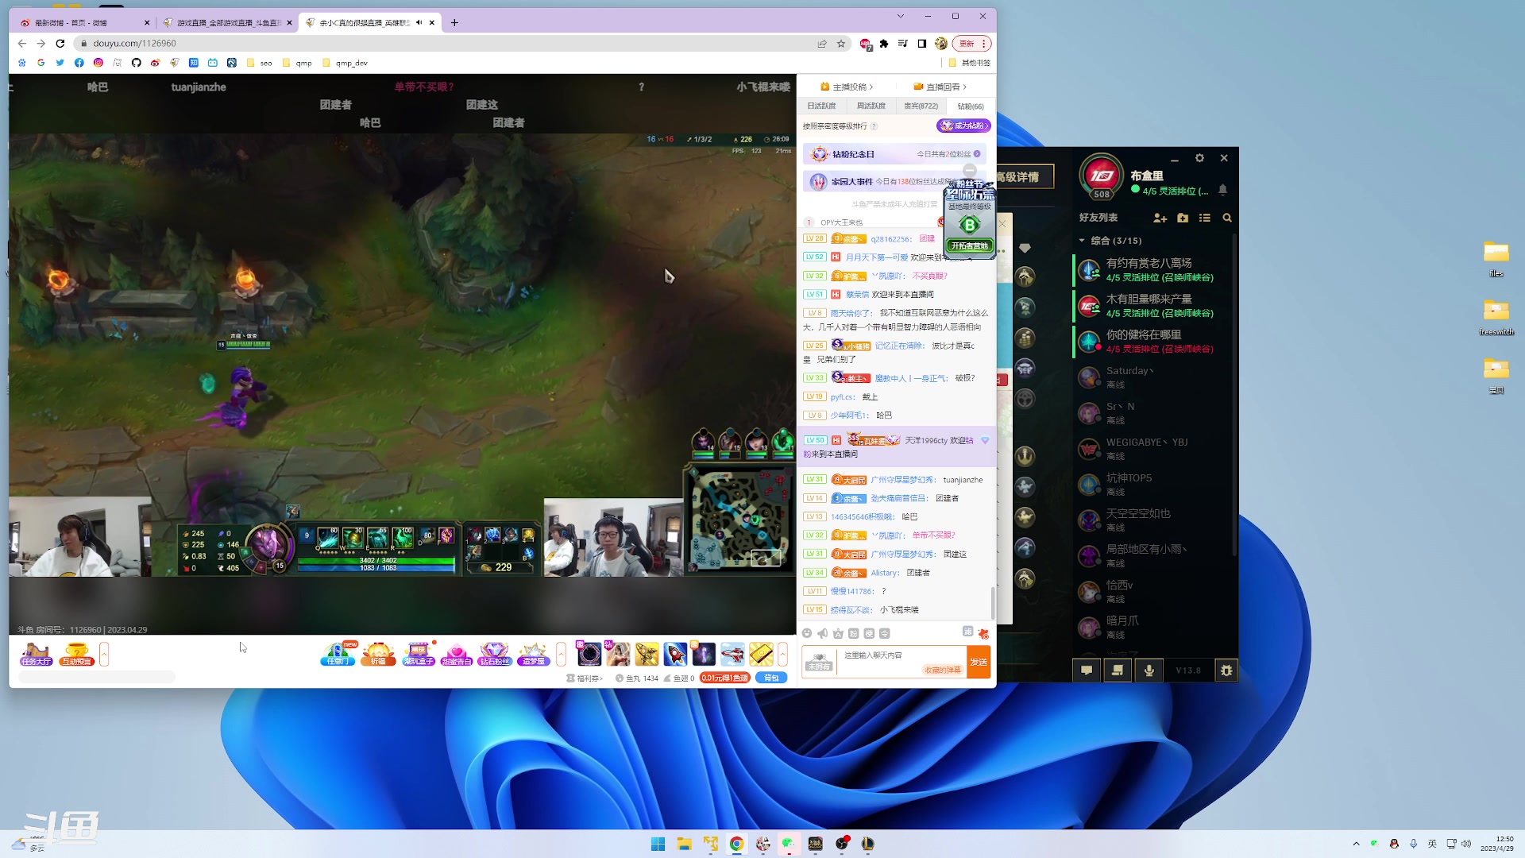
Task: Click the 发送 send button
Action: pos(979,662)
